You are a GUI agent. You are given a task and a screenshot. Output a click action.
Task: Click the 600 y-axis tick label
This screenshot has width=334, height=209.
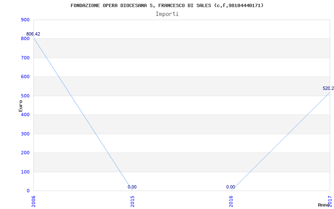(x=25, y=77)
